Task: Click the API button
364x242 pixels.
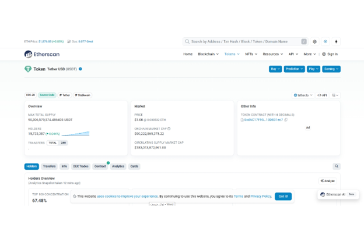Action: click(x=322, y=95)
